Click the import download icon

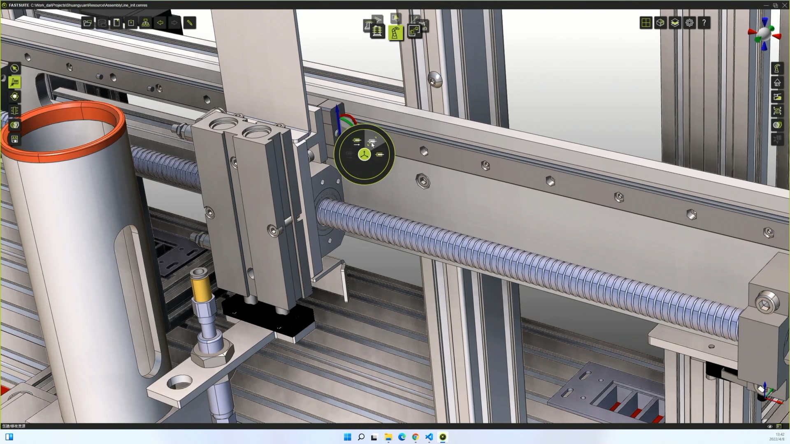point(131,23)
